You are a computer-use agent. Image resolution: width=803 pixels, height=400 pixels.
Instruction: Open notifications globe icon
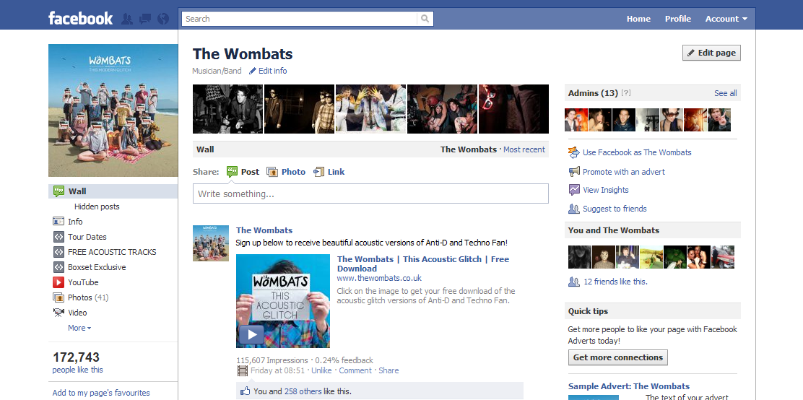click(x=163, y=19)
